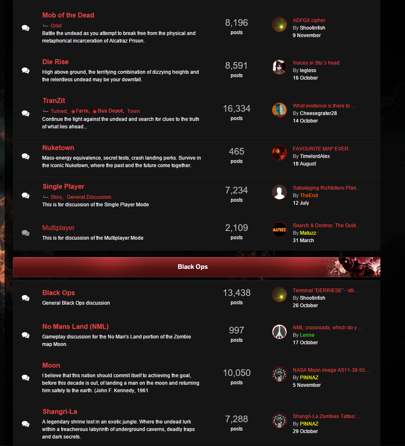Screen dimensions: 405x446
Task: Go to the Farm subforum under TranZit
Action: [x=82, y=111]
